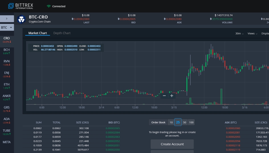Screen dimensions: 269x153
Task: Click bid price 0.00002050 in order book
Action: [x=113, y=150]
